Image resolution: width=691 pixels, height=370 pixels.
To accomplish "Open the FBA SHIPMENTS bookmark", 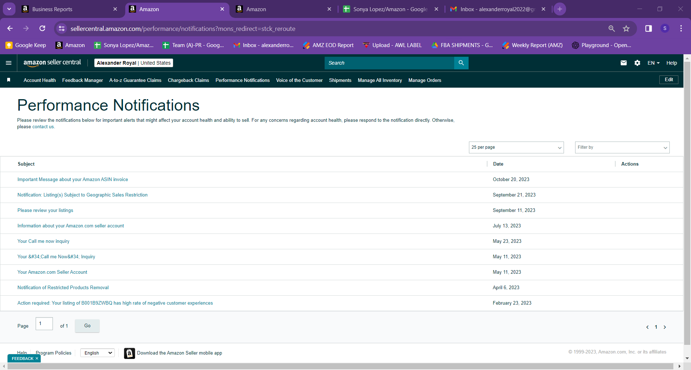I will tap(462, 45).
